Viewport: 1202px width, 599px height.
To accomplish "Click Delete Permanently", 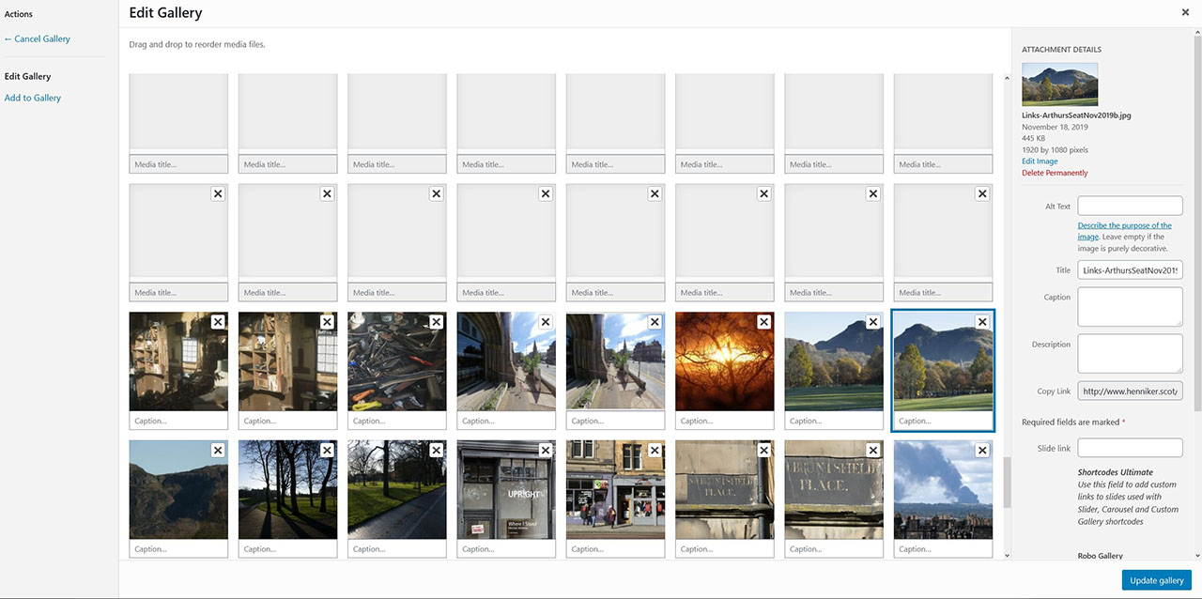I will tap(1055, 173).
